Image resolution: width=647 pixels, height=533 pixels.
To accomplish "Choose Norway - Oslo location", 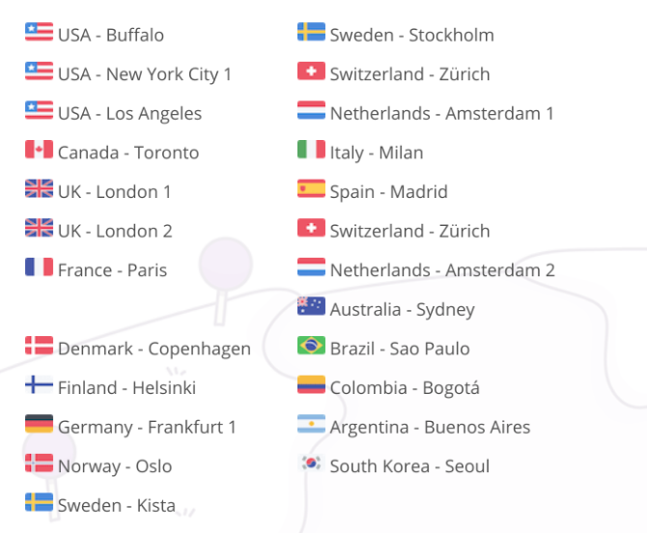I will point(114,466).
